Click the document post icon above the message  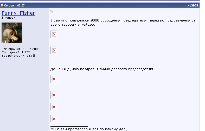point(52,12)
